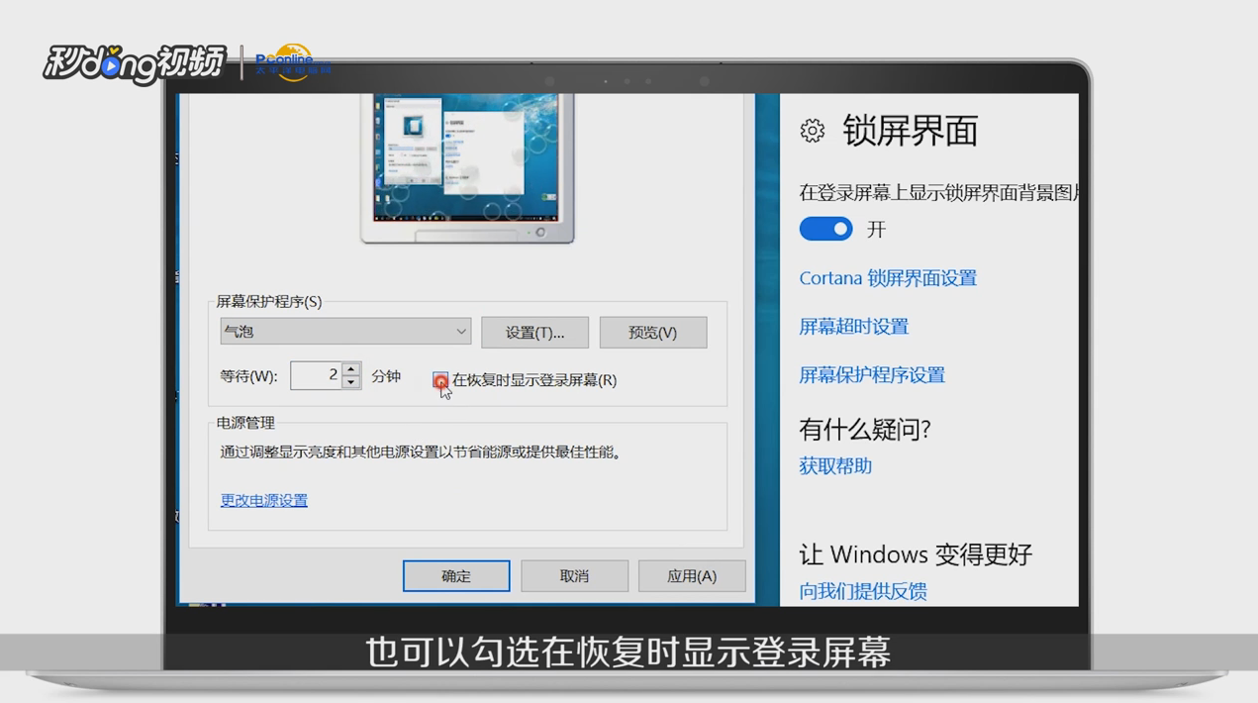Decrease wait minutes with the down arrow
Image resolution: width=1258 pixels, height=703 pixels.
(350, 382)
